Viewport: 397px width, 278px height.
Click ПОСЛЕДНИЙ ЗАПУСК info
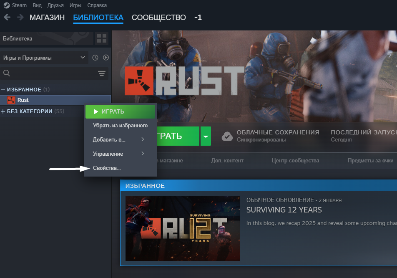pos(364,136)
